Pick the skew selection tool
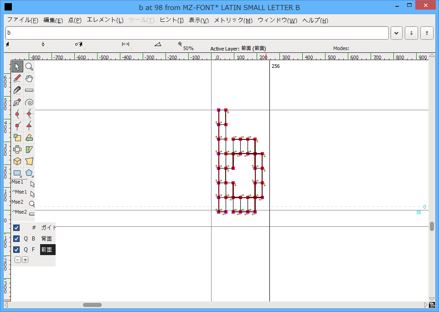439x312 pixels. [x=29, y=149]
